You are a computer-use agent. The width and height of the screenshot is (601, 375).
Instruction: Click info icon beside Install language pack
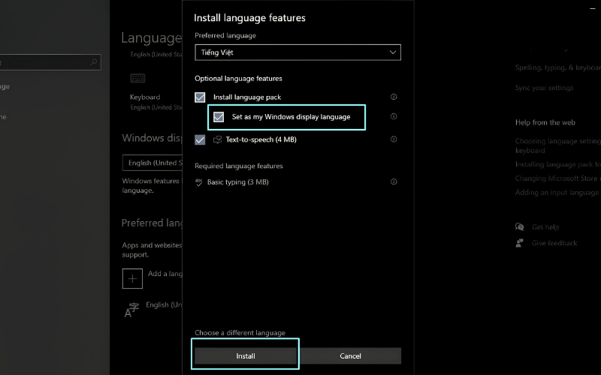coord(393,97)
